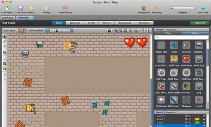Click the camera snapshot icon in scene toolbar
The height and width of the screenshot is (127, 211).
(109, 31)
